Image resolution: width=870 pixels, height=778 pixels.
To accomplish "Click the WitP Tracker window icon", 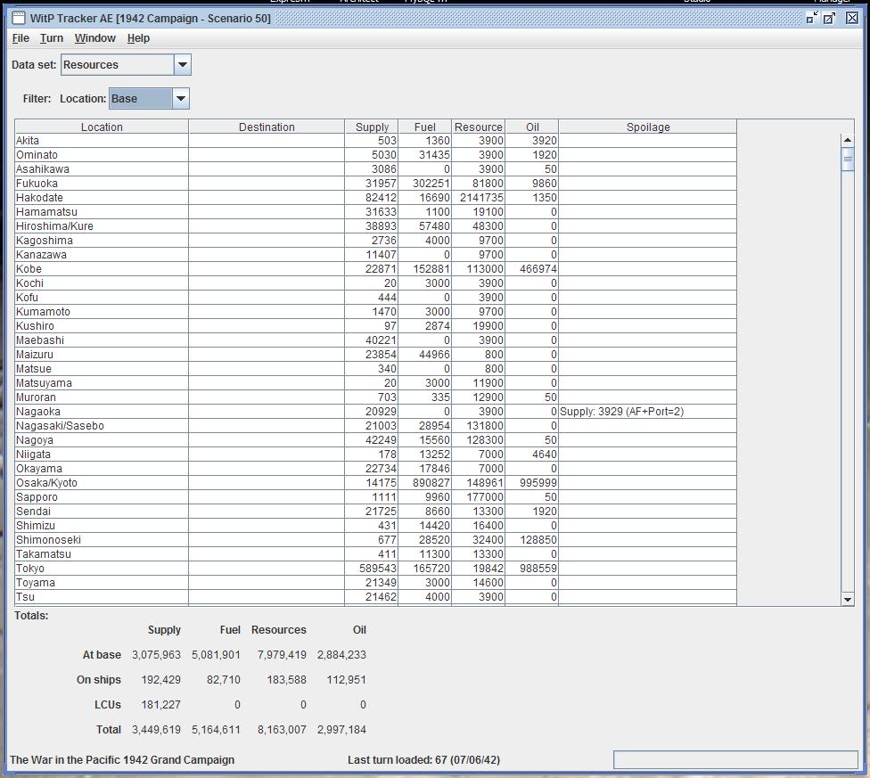I will click(19, 19).
